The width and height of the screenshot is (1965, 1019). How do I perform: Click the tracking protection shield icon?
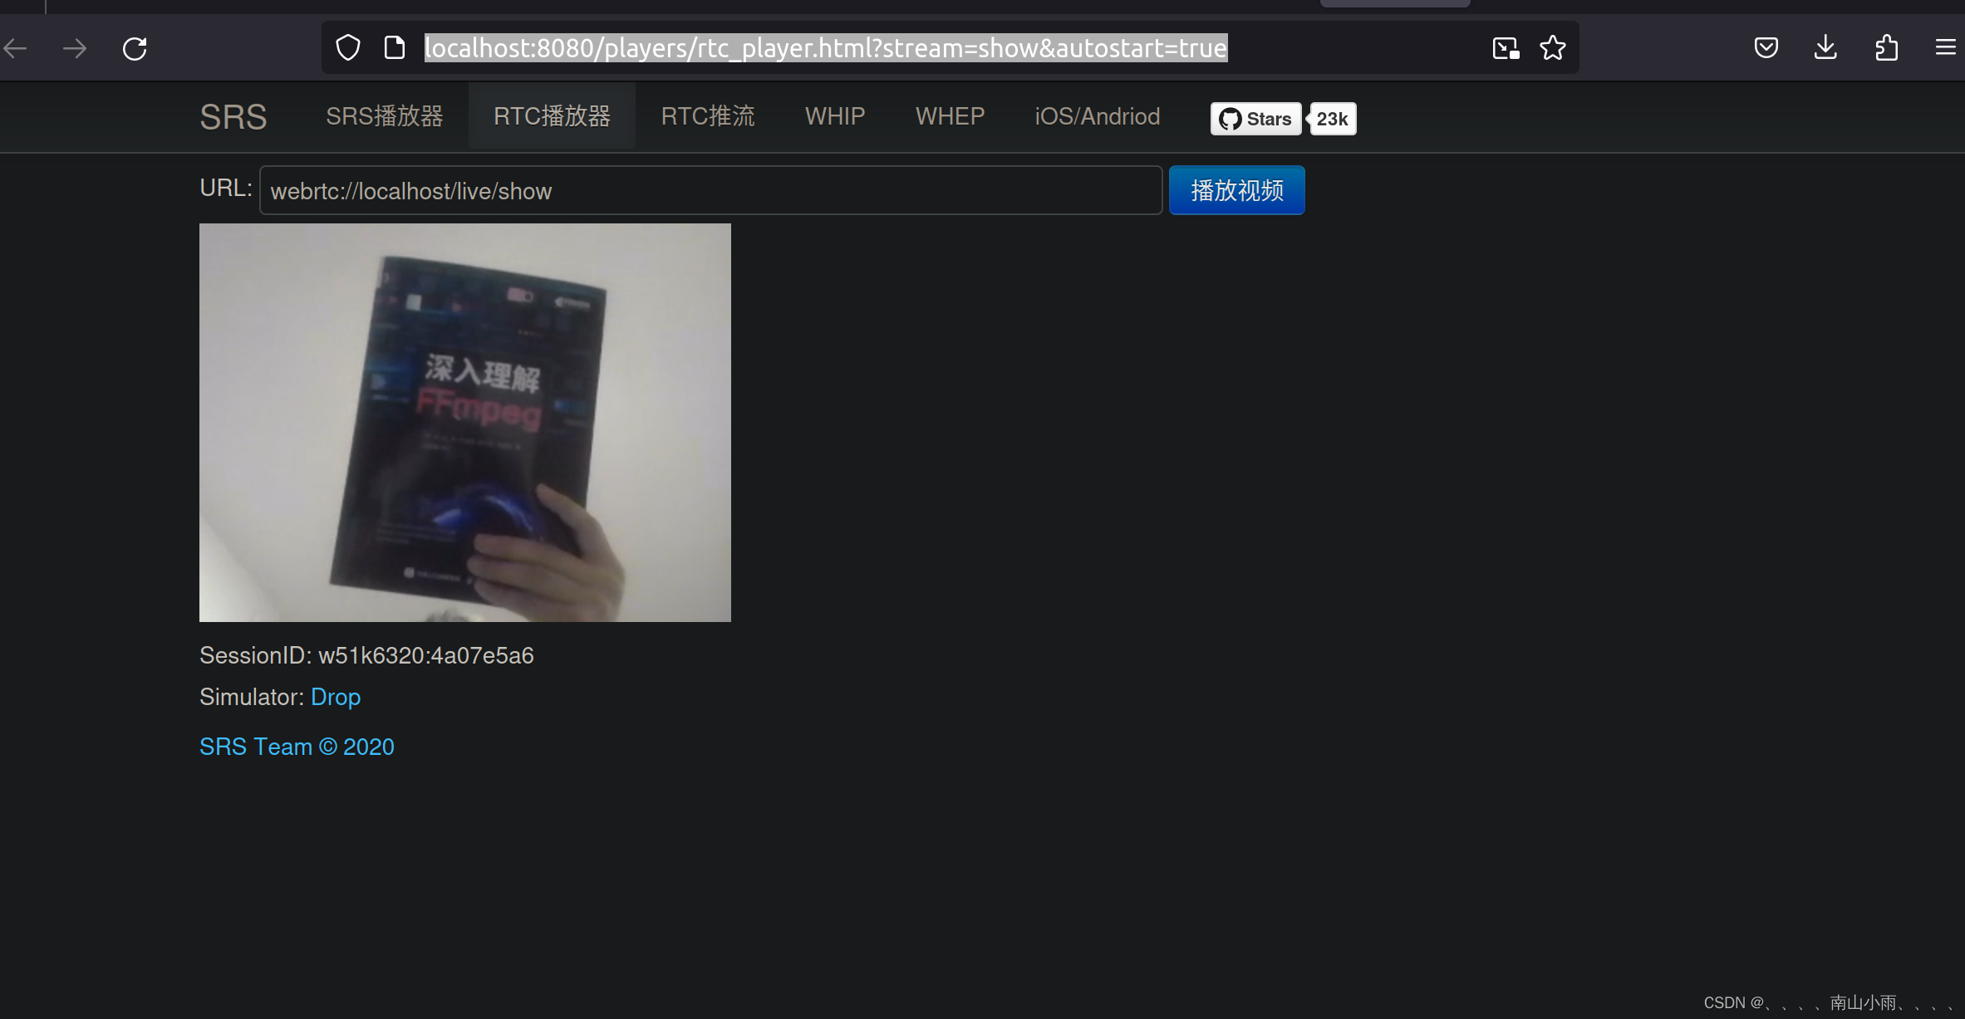point(348,47)
